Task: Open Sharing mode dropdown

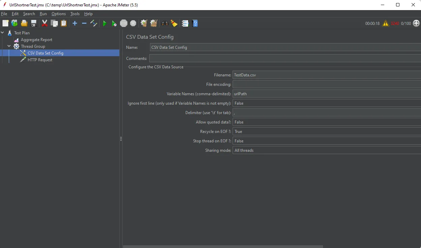Action: pos(327,150)
